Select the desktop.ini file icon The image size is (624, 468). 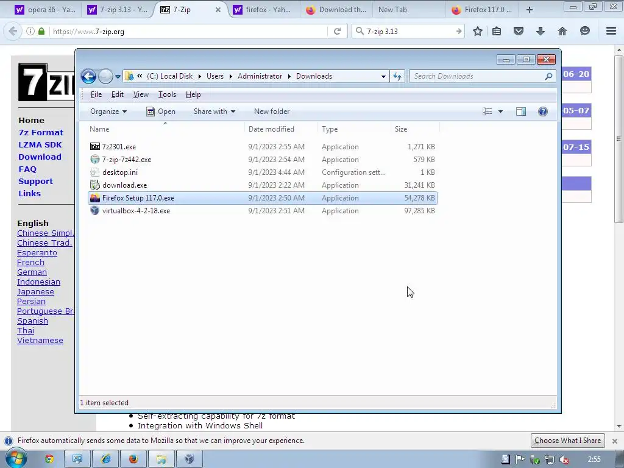(x=94, y=172)
